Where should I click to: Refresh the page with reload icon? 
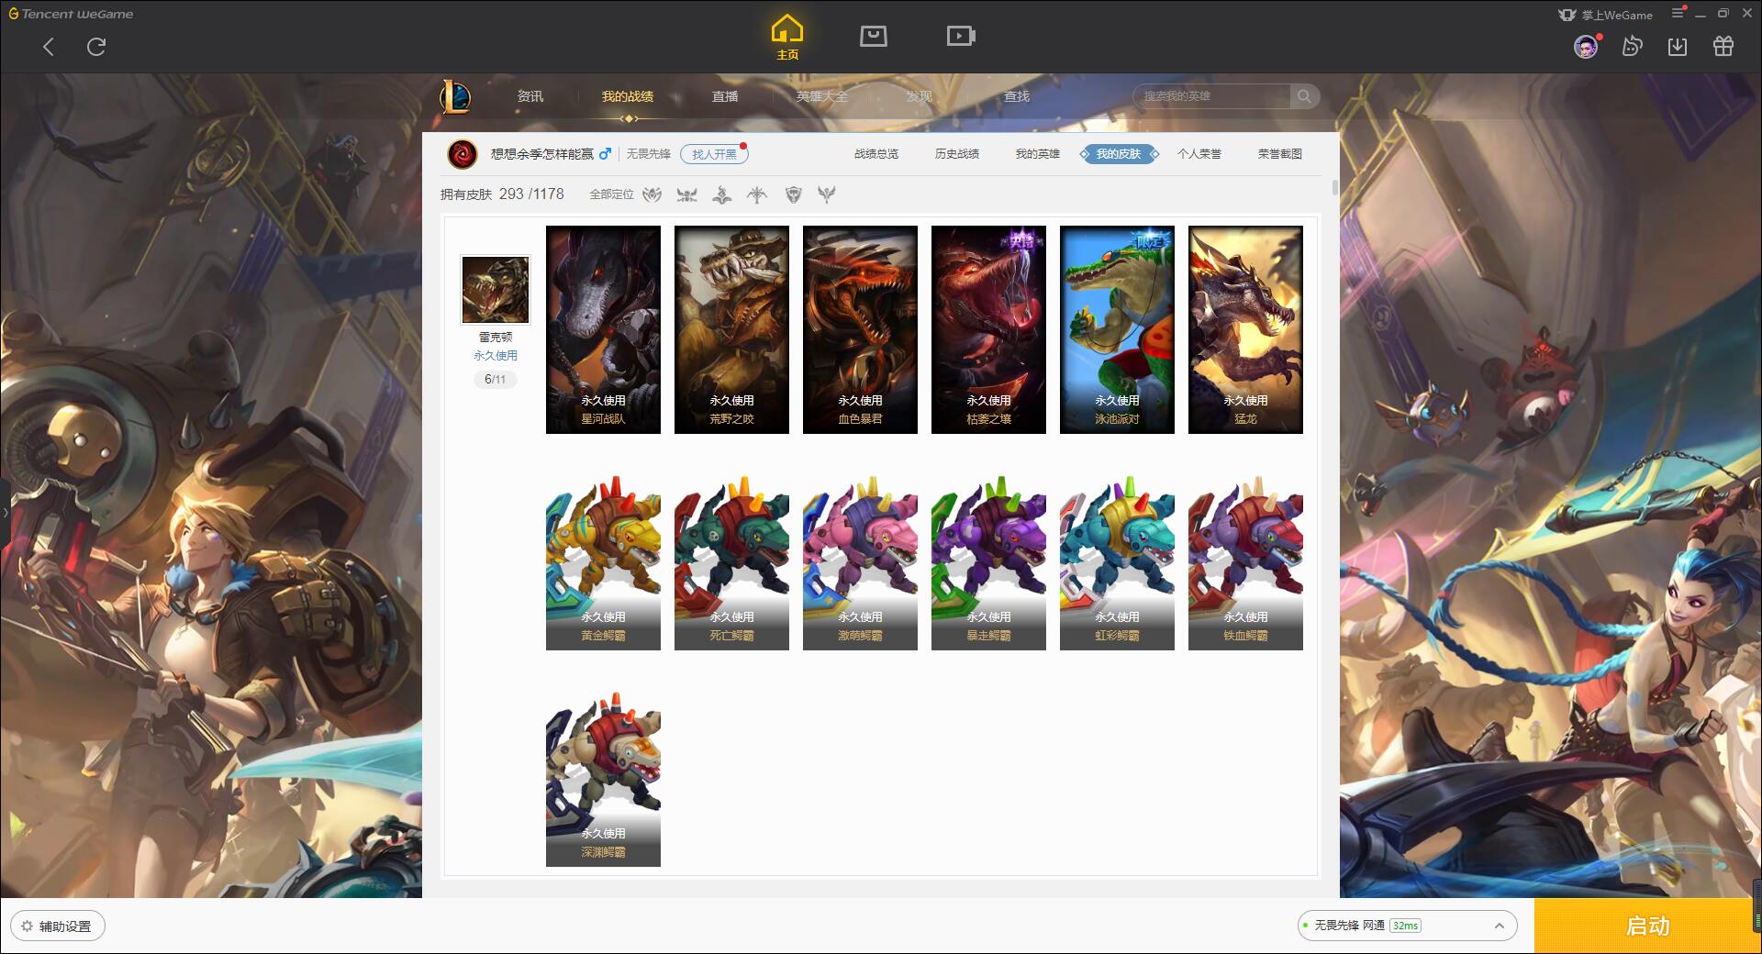96,47
